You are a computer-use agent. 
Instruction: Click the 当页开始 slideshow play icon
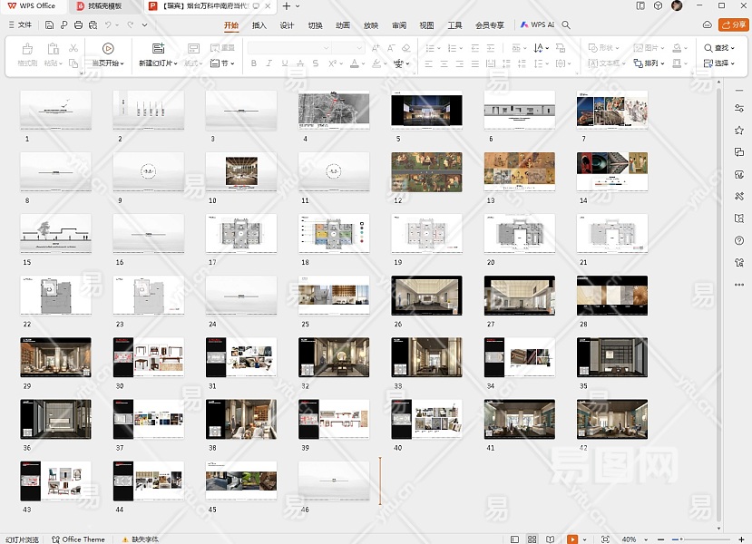click(x=108, y=48)
